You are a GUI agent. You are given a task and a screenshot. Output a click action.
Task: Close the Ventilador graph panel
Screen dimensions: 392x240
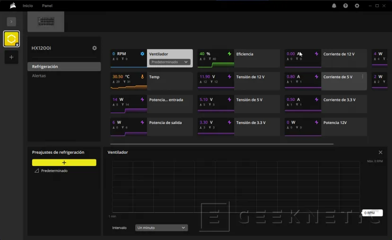pyautogui.click(x=381, y=152)
